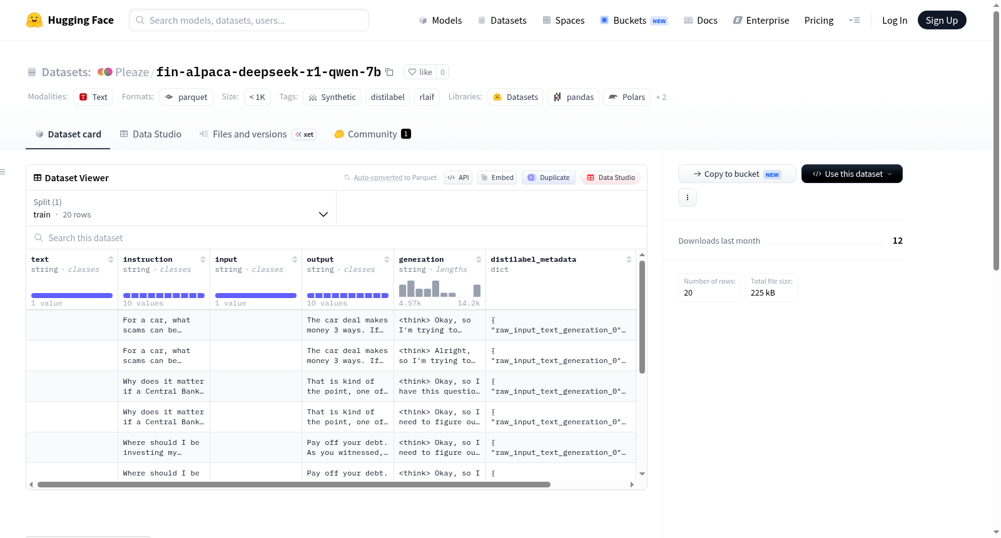Filter by the Text modality tag
Viewport: 1001px width, 538px height.
(93, 97)
